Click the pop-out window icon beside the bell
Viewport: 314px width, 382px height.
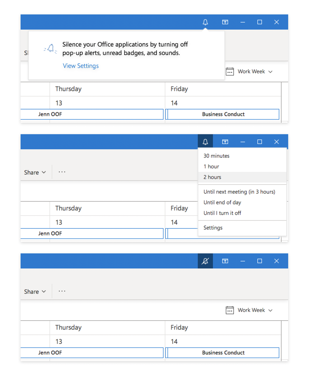click(x=225, y=22)
